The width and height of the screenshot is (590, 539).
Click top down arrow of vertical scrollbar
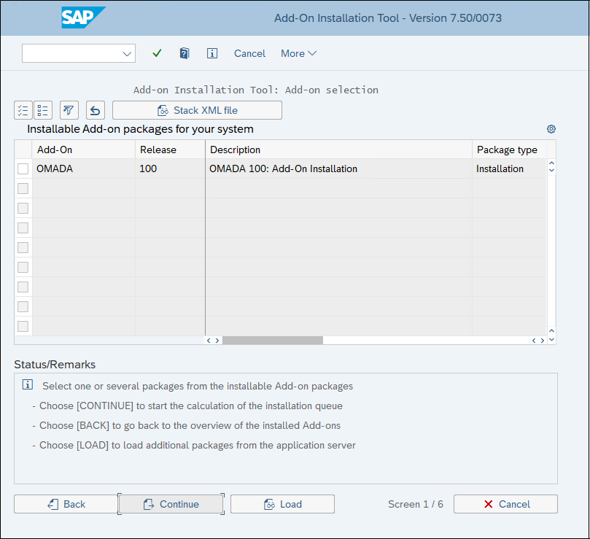click(551, 170)
